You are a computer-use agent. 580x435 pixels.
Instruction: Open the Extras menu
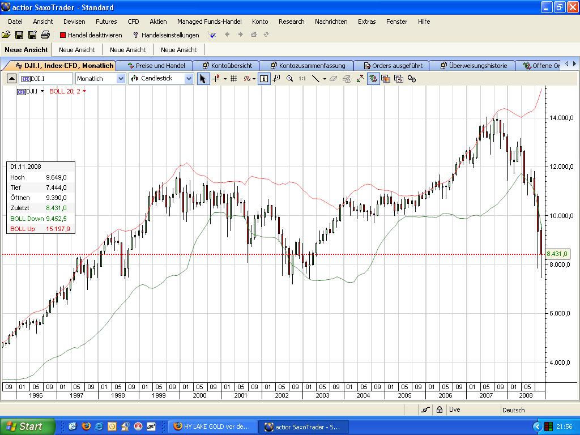click(x=366, y=22)
